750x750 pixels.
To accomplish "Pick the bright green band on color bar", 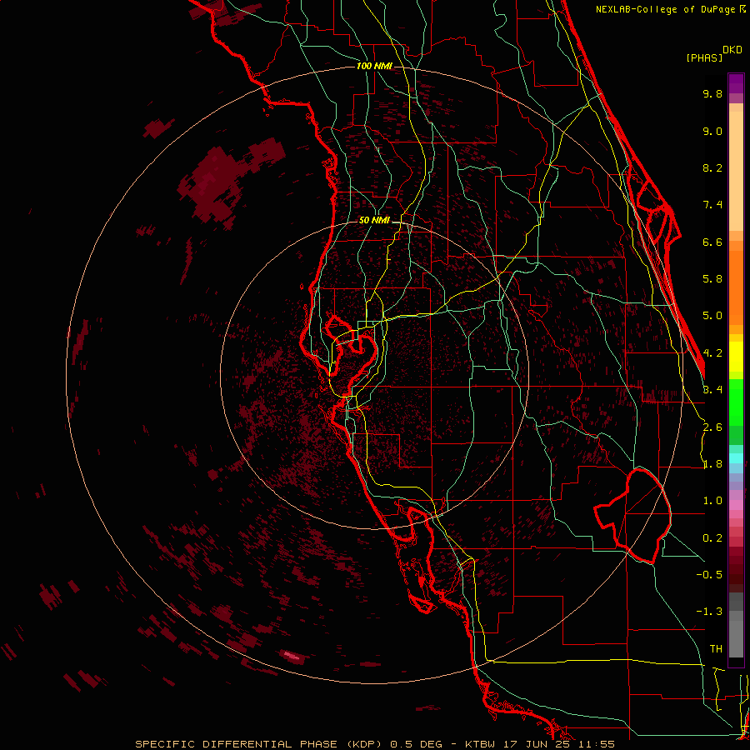I will coord(736,402).
